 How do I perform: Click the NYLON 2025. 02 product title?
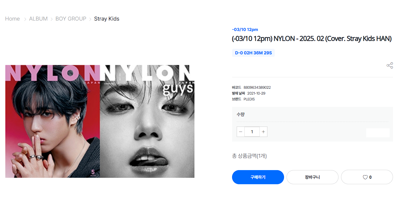(x=312, y=39)
